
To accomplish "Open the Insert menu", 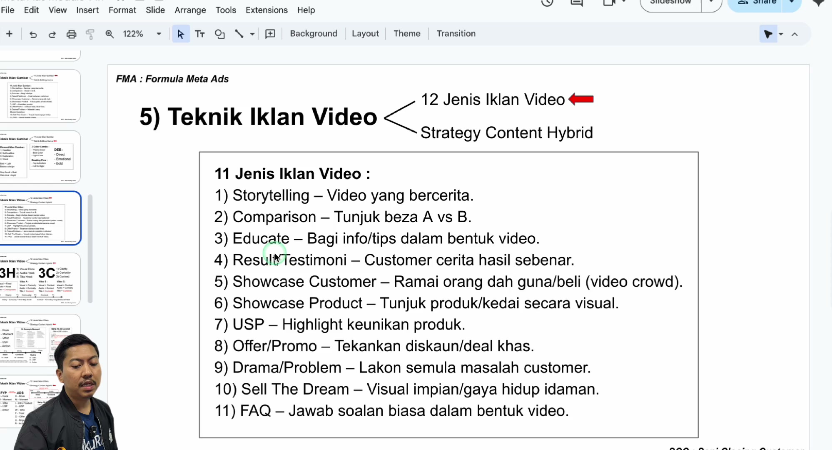I will click(x=87, y=10).
